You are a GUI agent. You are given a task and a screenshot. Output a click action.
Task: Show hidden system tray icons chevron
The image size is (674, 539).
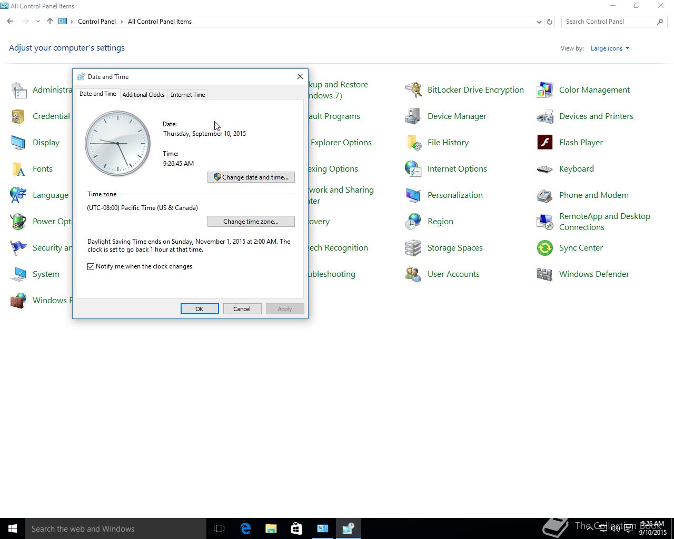tap(590, 528)
